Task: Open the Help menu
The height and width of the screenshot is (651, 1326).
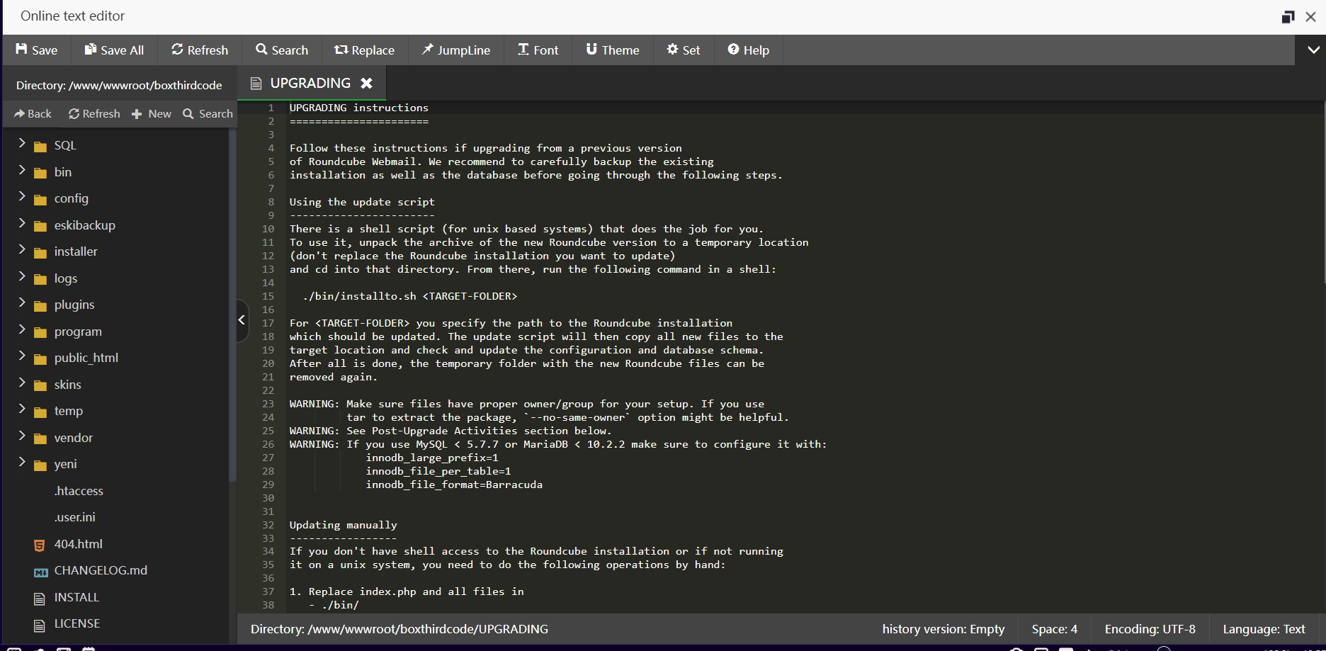Action: 748,50
